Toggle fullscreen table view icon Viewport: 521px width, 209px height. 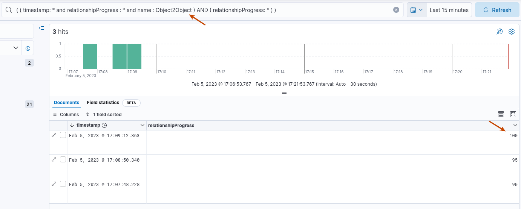click(x=513, y=114)
